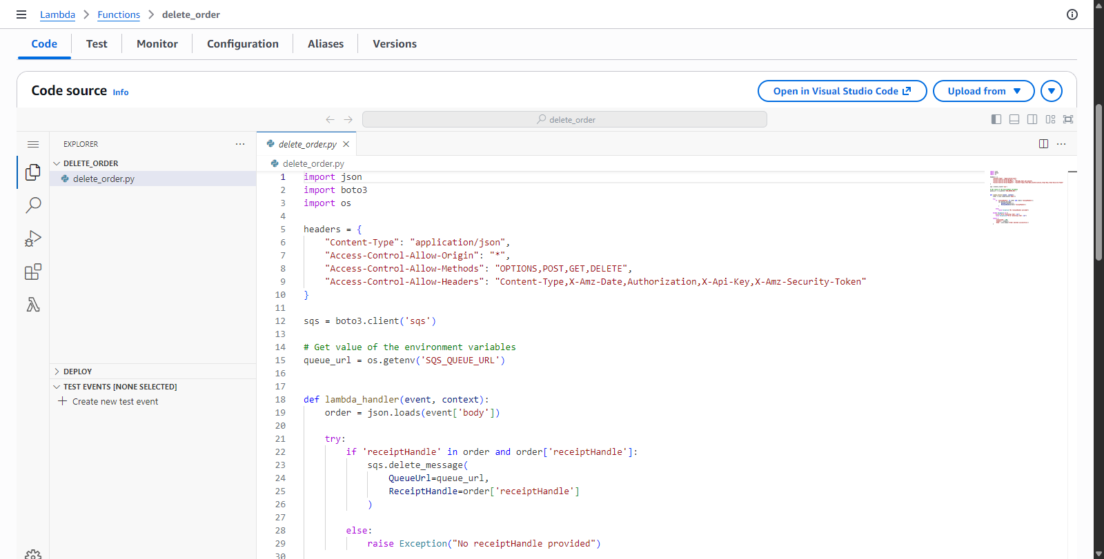Open the page info panel icon
1104x559 pixels.
[1072, 14]
